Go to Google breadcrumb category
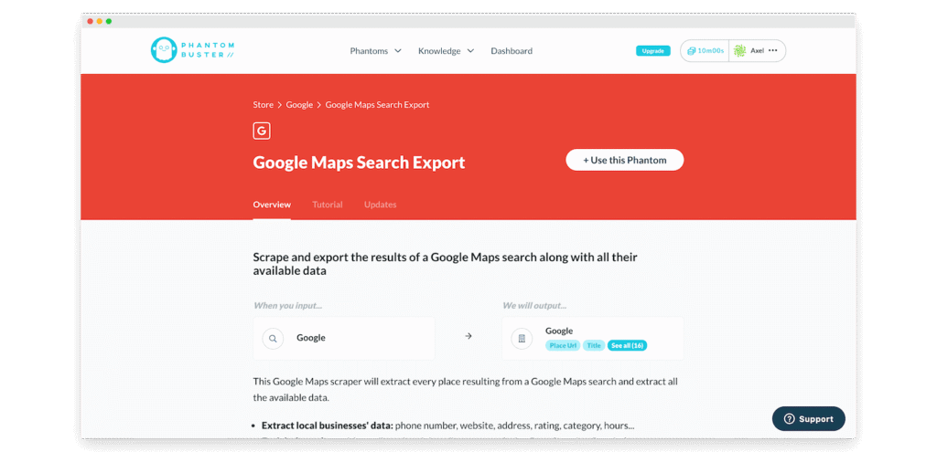This screenshot has height=452, width=937. (299, 105)
